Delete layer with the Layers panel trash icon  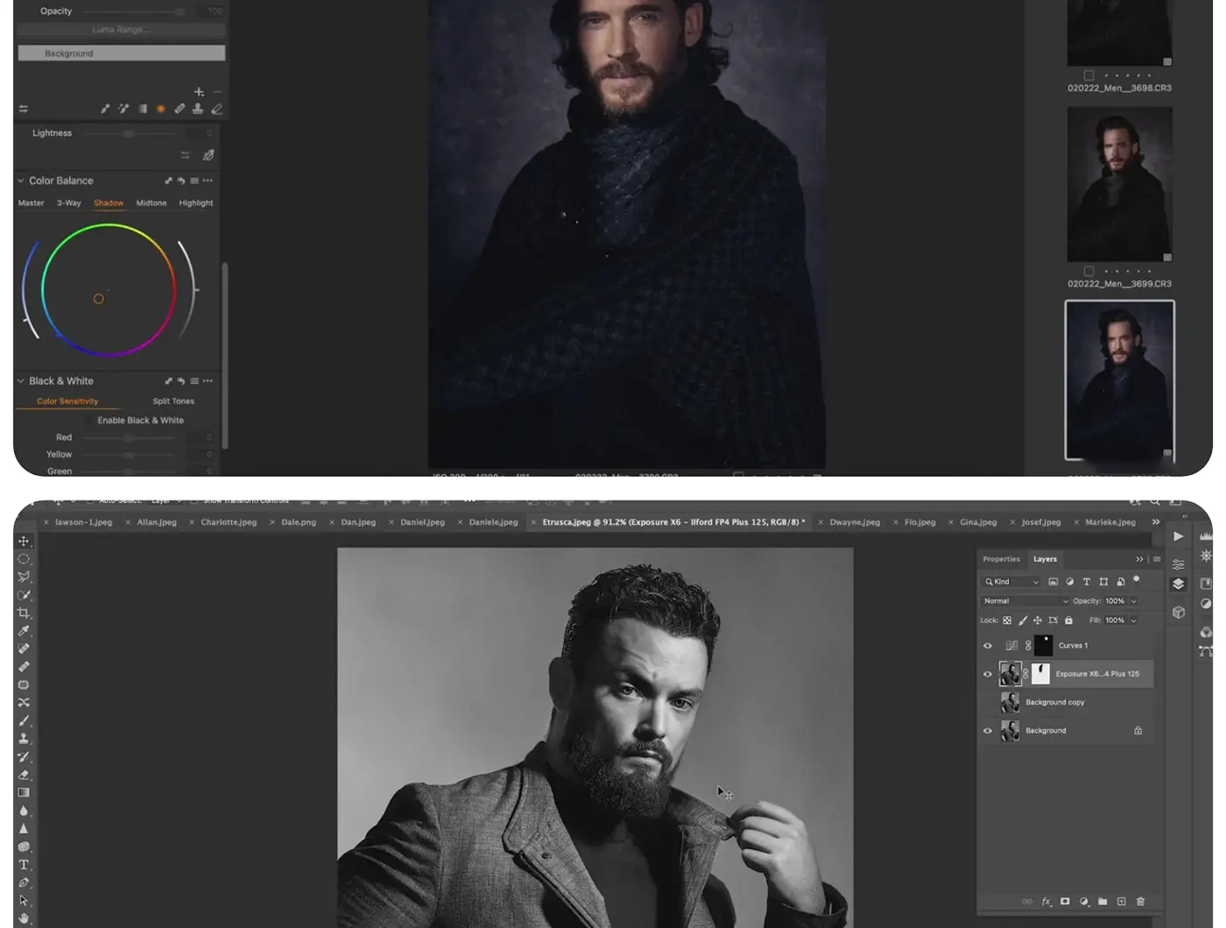point(1140,902)
